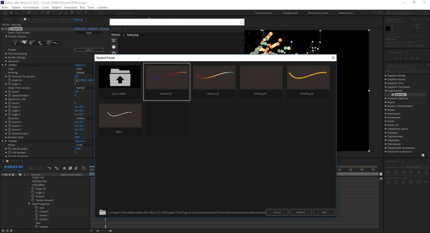Expand the Time Remapping group
430x233 pixels.
point(6,54)
